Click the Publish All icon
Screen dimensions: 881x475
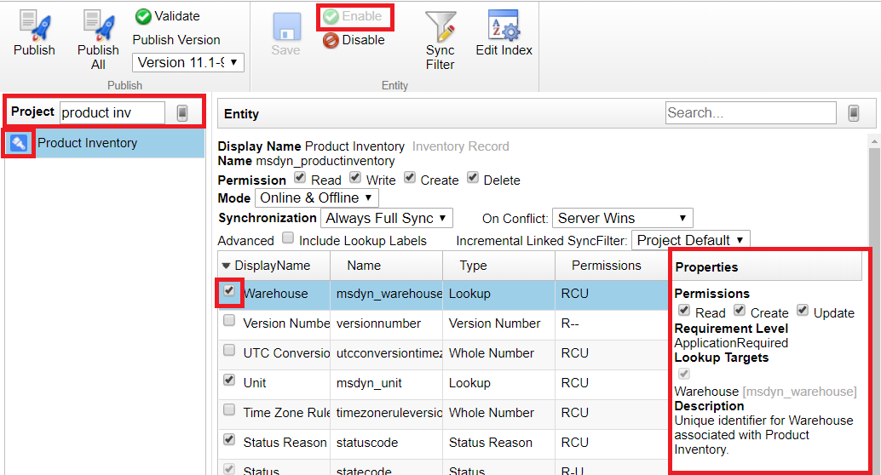pos(98,26)
